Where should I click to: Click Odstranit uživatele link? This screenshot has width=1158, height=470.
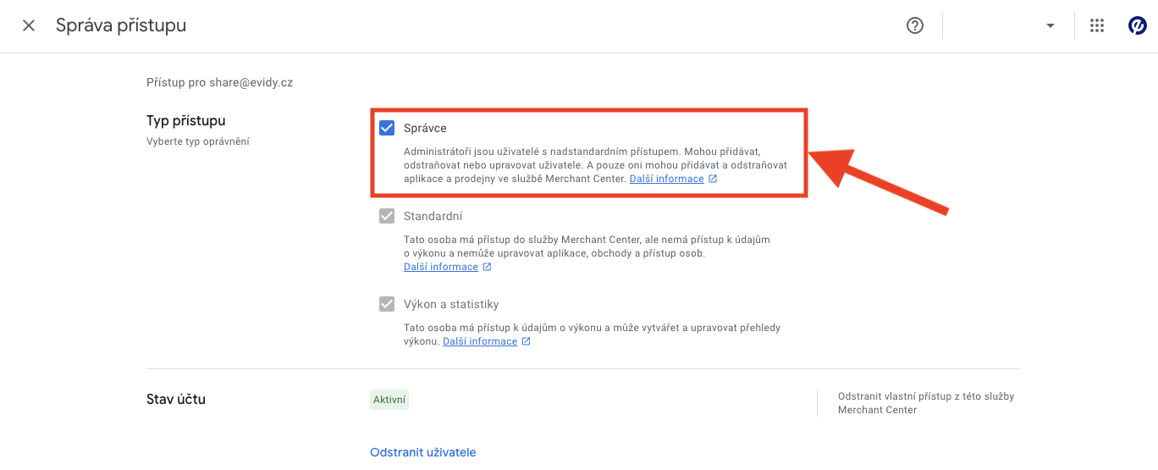click(x=422, y=452)
